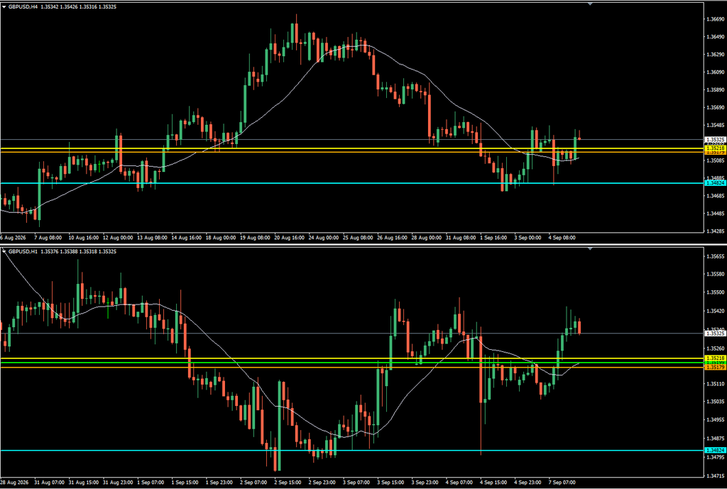
Task: Click the cyan 1.34824 price tag on the H4 axis
Action: (x=714, y=183)
